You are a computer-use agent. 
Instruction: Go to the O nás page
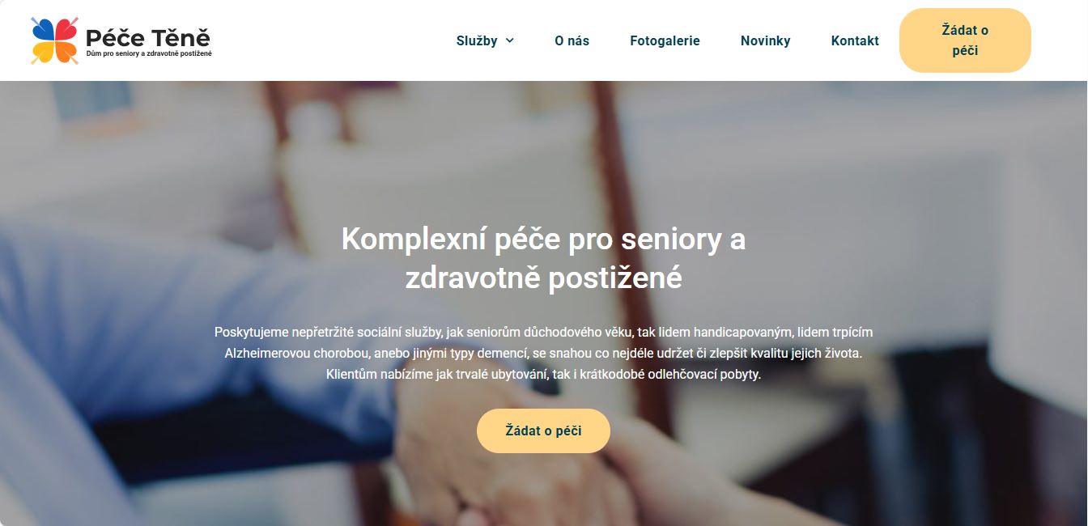tap(572, 40)
